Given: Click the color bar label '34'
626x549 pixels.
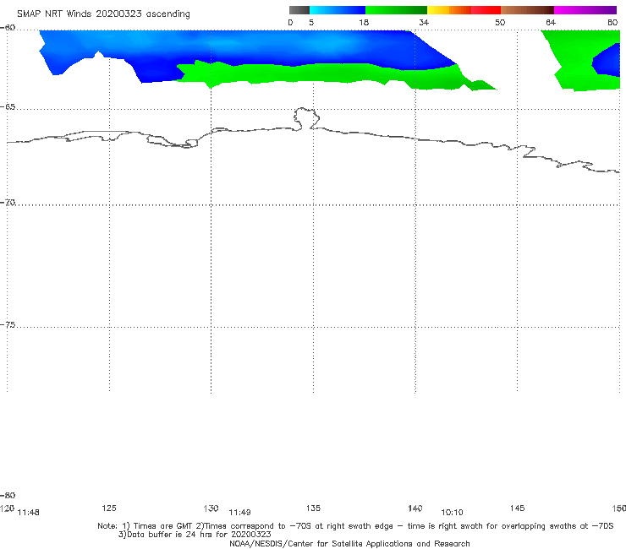Looking at the screenshot, I should click(424, 23).
